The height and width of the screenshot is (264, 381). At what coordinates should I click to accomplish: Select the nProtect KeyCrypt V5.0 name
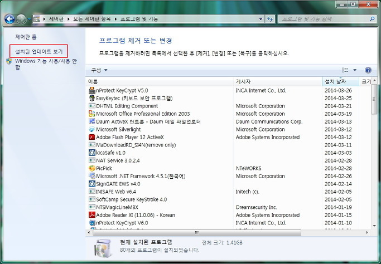tap(122, 91)
